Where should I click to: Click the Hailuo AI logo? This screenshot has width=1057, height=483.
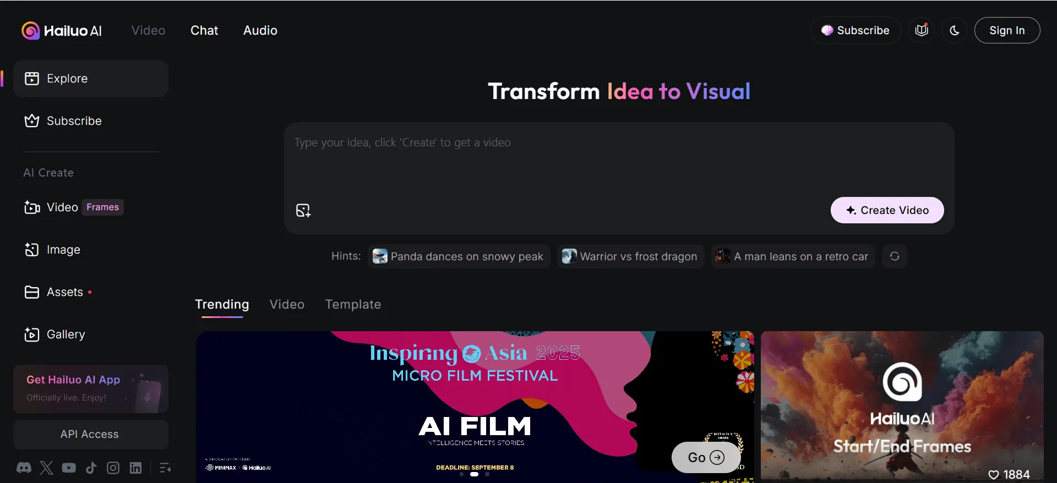click(x=62, y=31)
